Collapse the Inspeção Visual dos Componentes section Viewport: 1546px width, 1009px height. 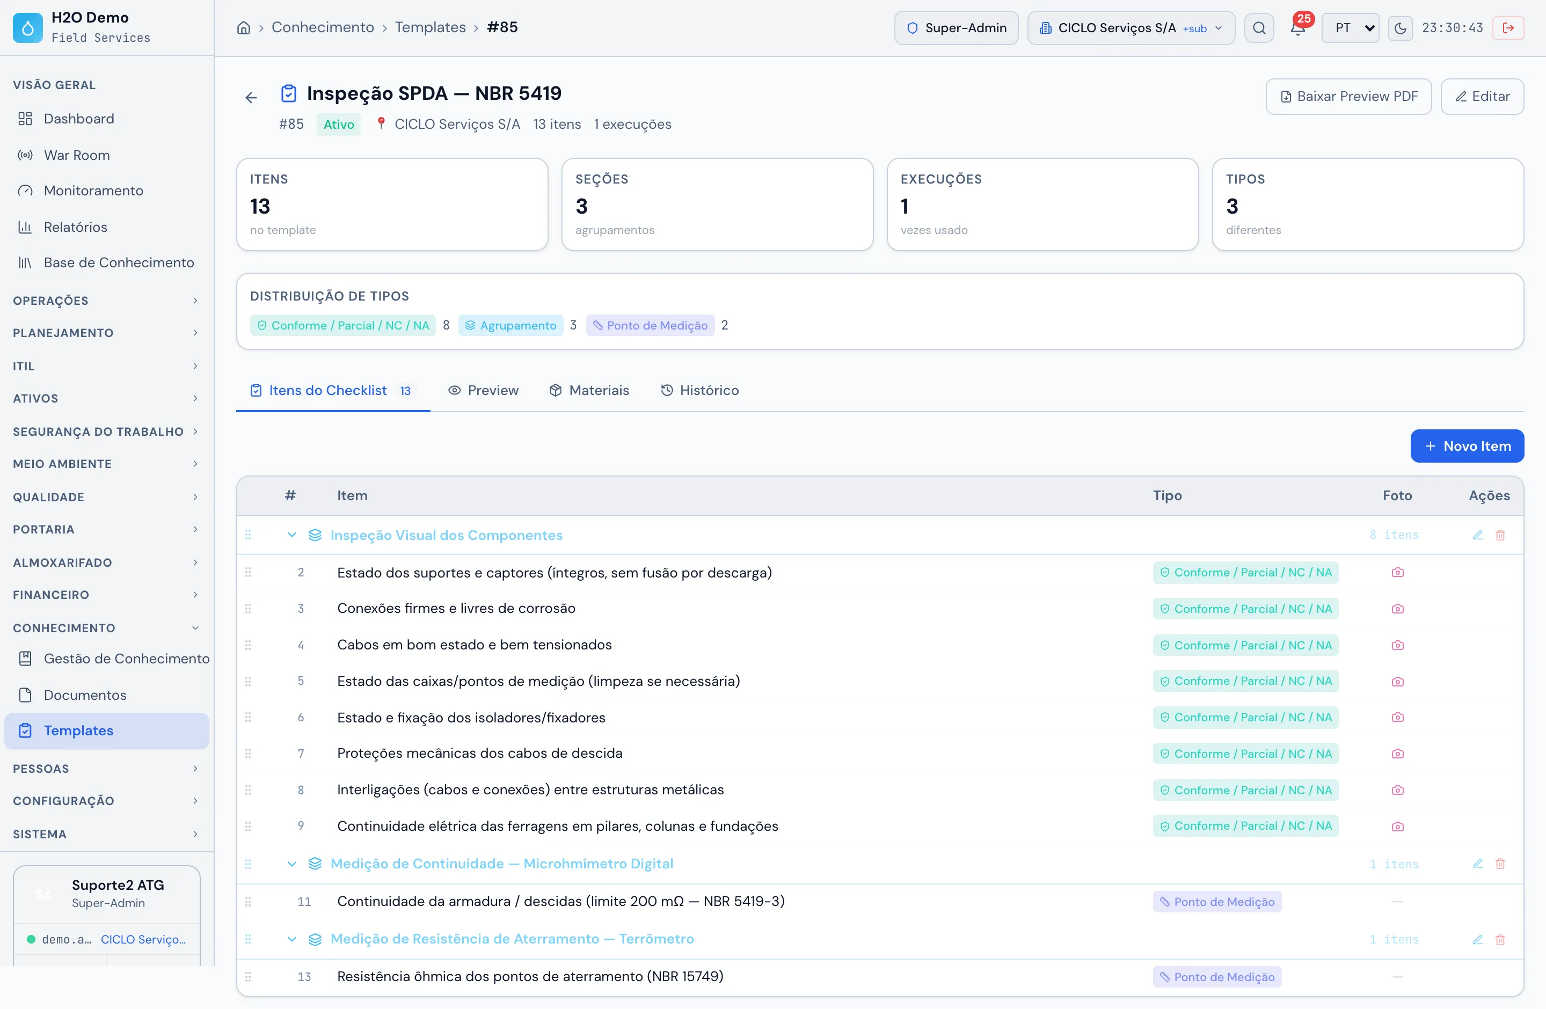click(291, 535)
